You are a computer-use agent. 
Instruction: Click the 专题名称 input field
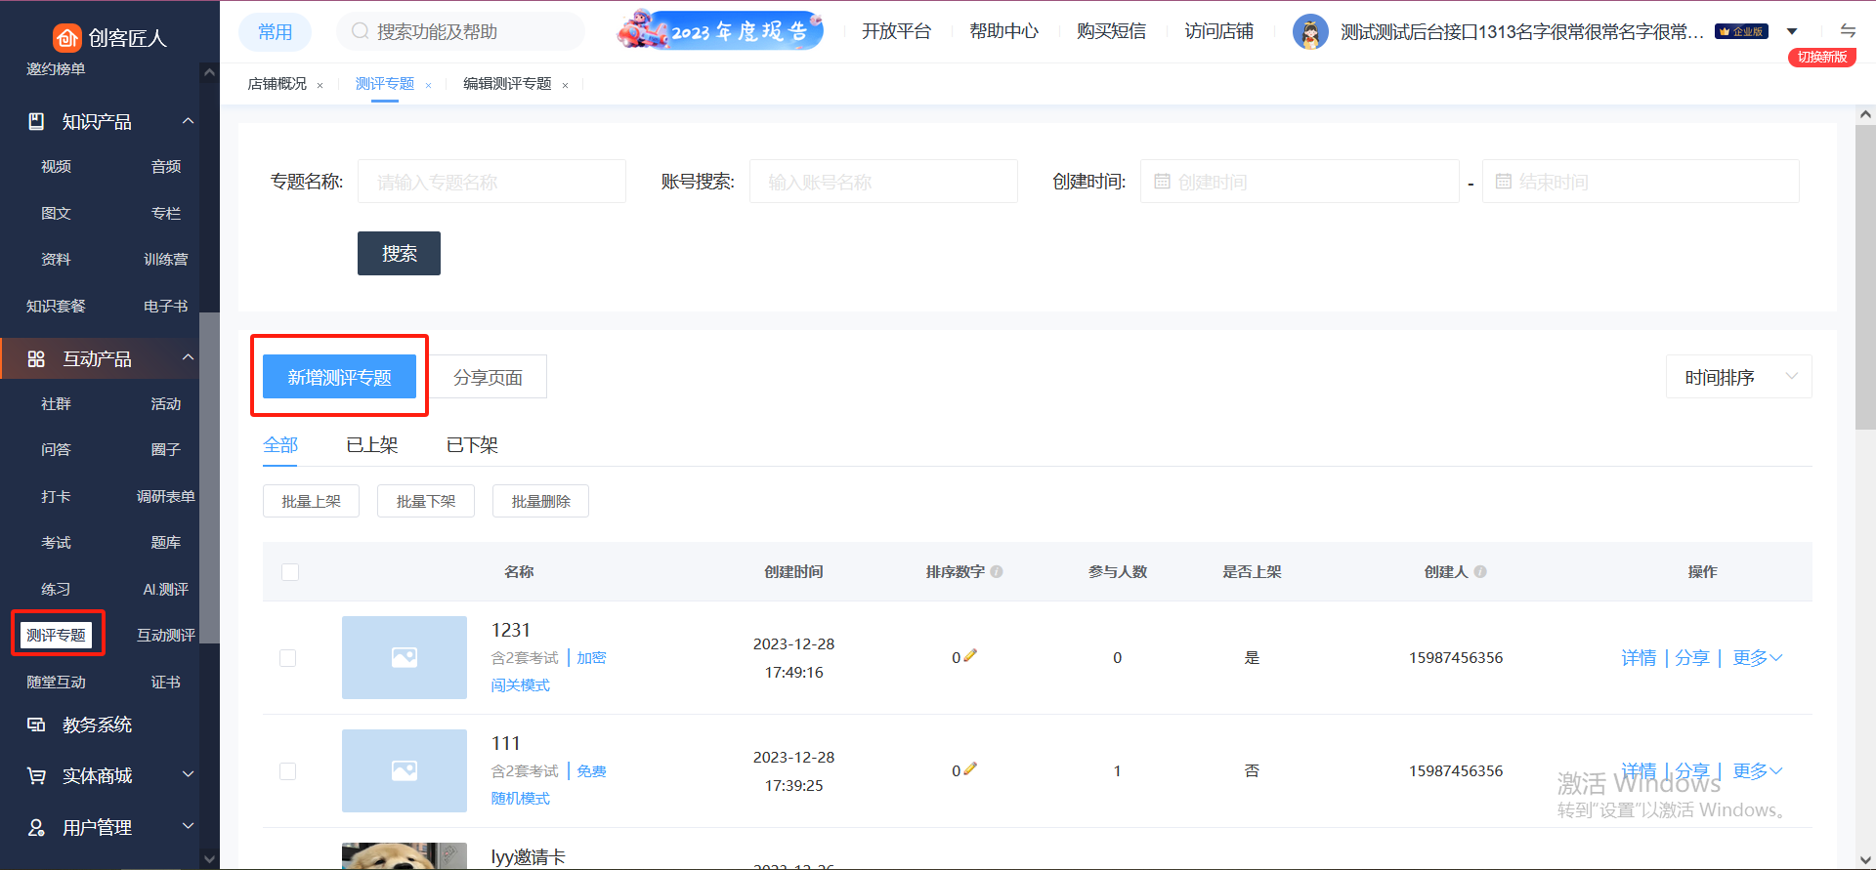[x=491, y=182]
